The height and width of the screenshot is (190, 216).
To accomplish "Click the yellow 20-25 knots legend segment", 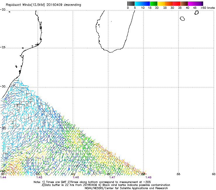I will coord(161,4).
